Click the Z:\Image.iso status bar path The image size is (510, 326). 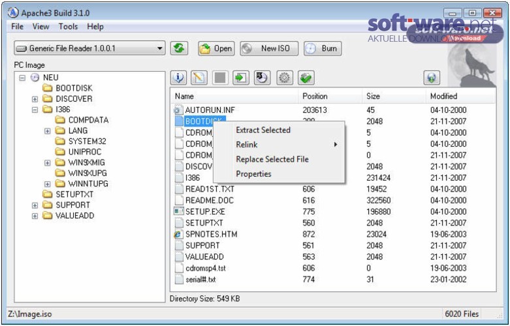tap(30, 314)
